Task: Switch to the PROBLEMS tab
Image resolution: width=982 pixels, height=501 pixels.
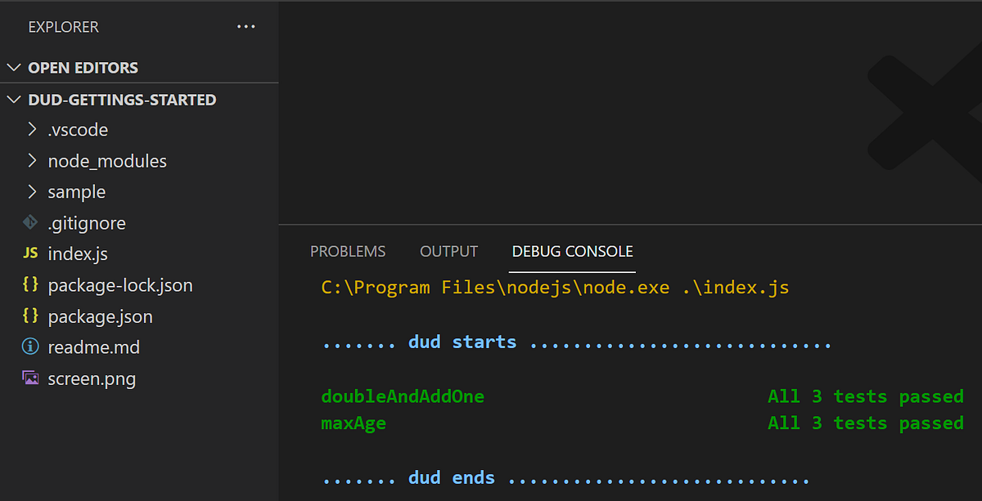Action: point(348,251)
